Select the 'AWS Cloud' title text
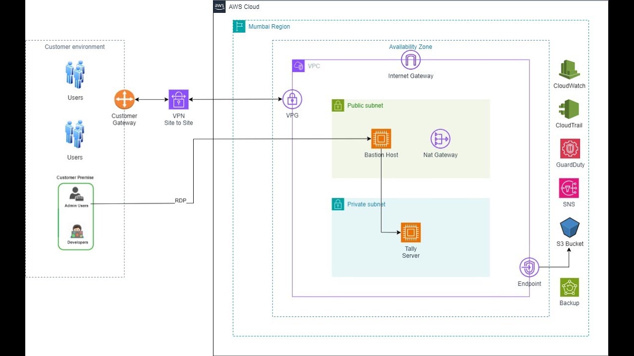Screen dimensions: 634x356 click(x=244, y=7)
